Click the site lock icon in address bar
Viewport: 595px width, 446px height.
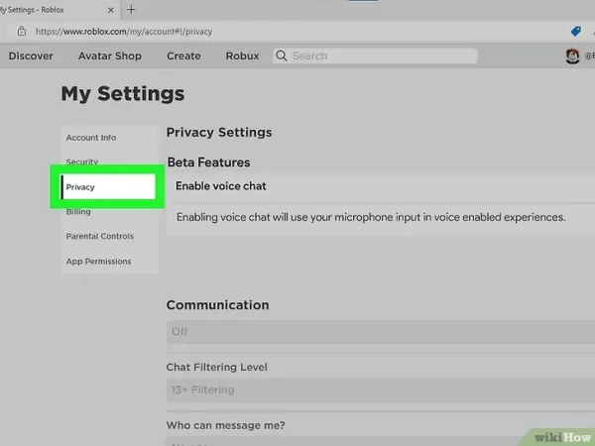pos(22,31)
